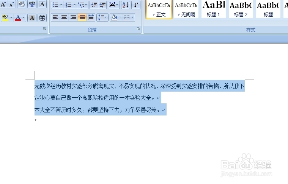Click the Sort A-Z button

126,5
